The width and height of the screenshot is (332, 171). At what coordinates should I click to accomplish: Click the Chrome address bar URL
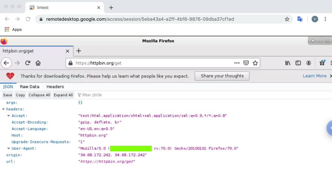tap(140, 19)
